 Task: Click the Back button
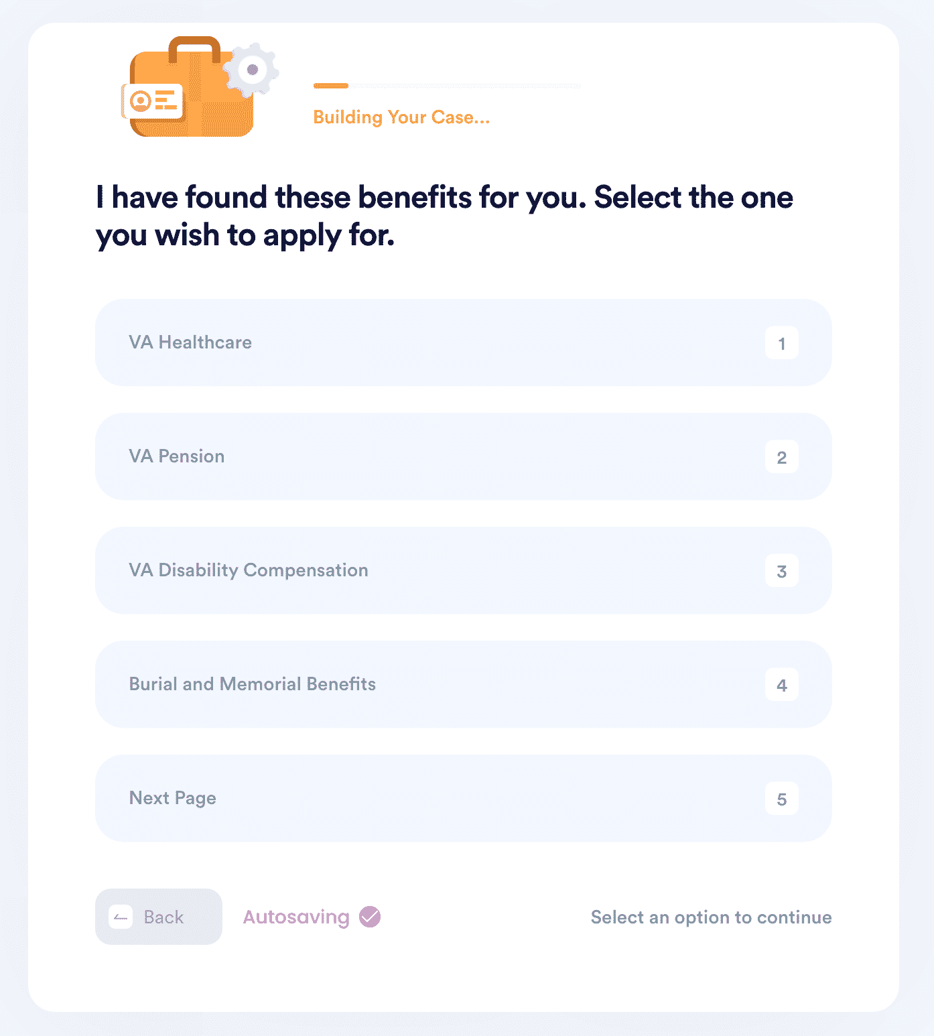(x=159, y=917)
